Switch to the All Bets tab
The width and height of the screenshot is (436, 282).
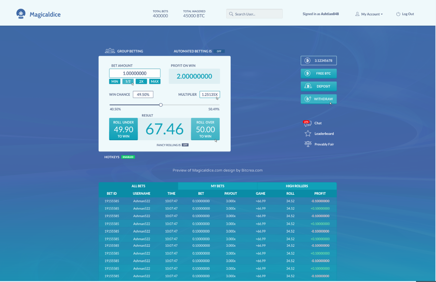(138, 186)
